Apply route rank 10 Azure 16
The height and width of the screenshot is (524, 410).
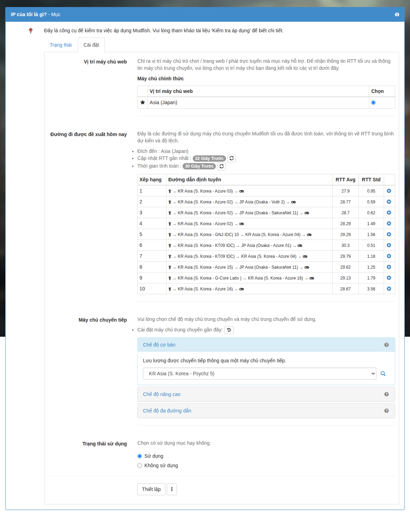[389, 289]
